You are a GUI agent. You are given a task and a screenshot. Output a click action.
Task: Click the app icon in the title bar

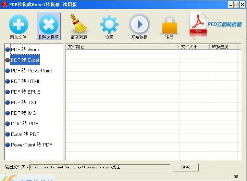pos(4,4)
